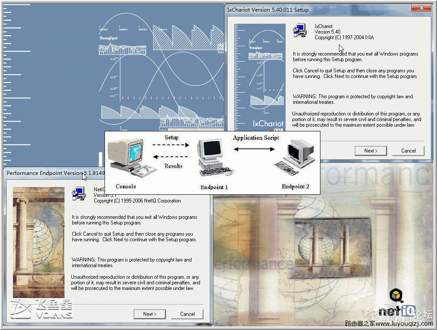Click the IxChariot setup computer icon
This screenshot has height=330, width=437.
(300, 31)
